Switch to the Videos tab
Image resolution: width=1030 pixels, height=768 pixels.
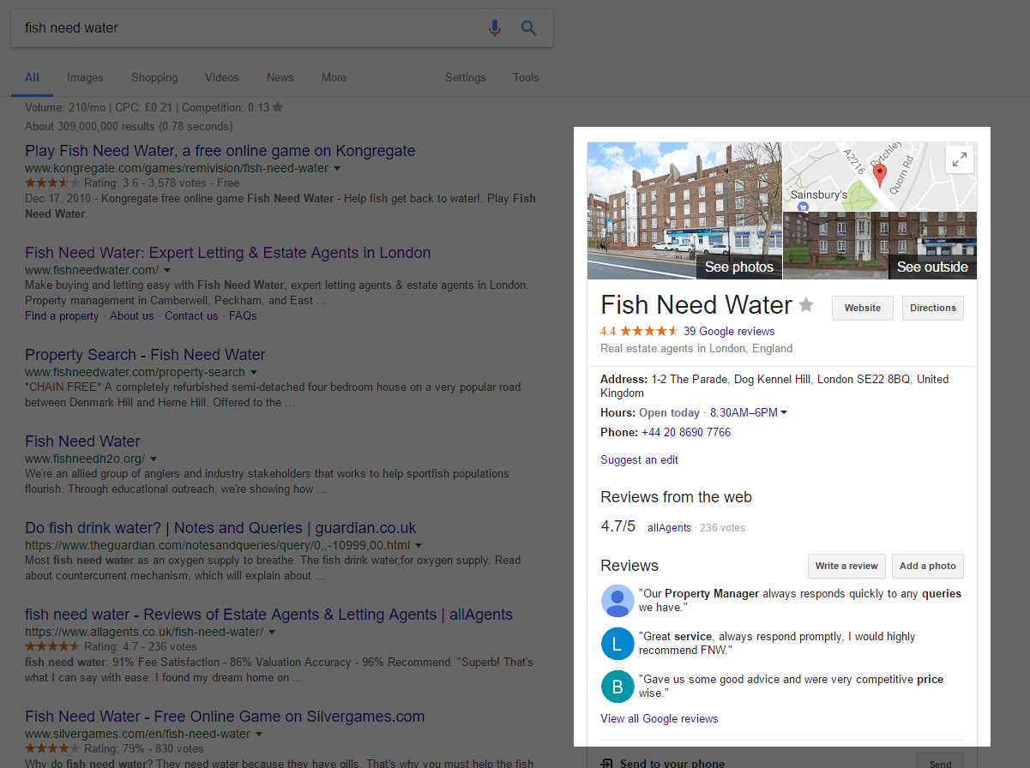[x=222, y=77]
